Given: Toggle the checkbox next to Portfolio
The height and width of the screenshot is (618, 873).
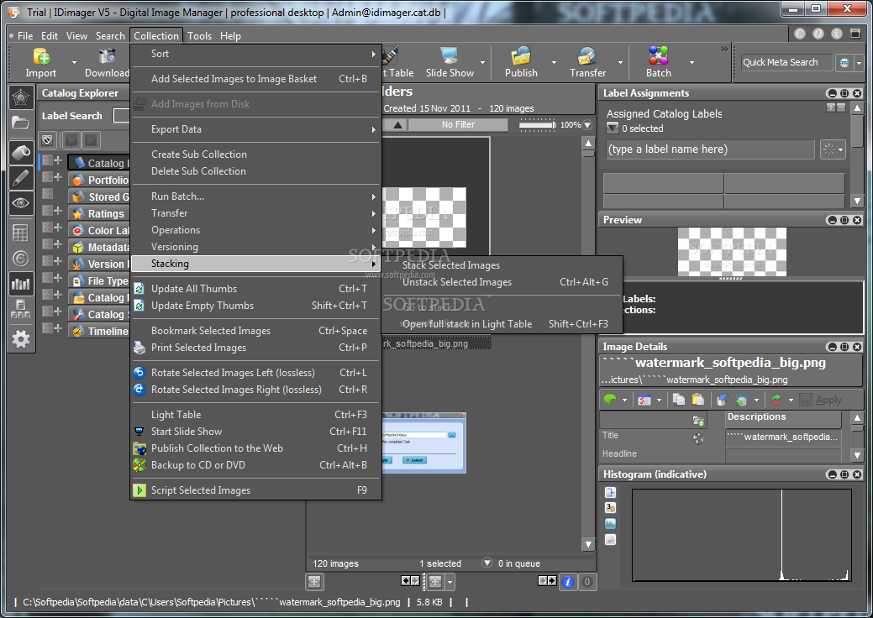Looking at the screenshot, I should click(48, 177).
